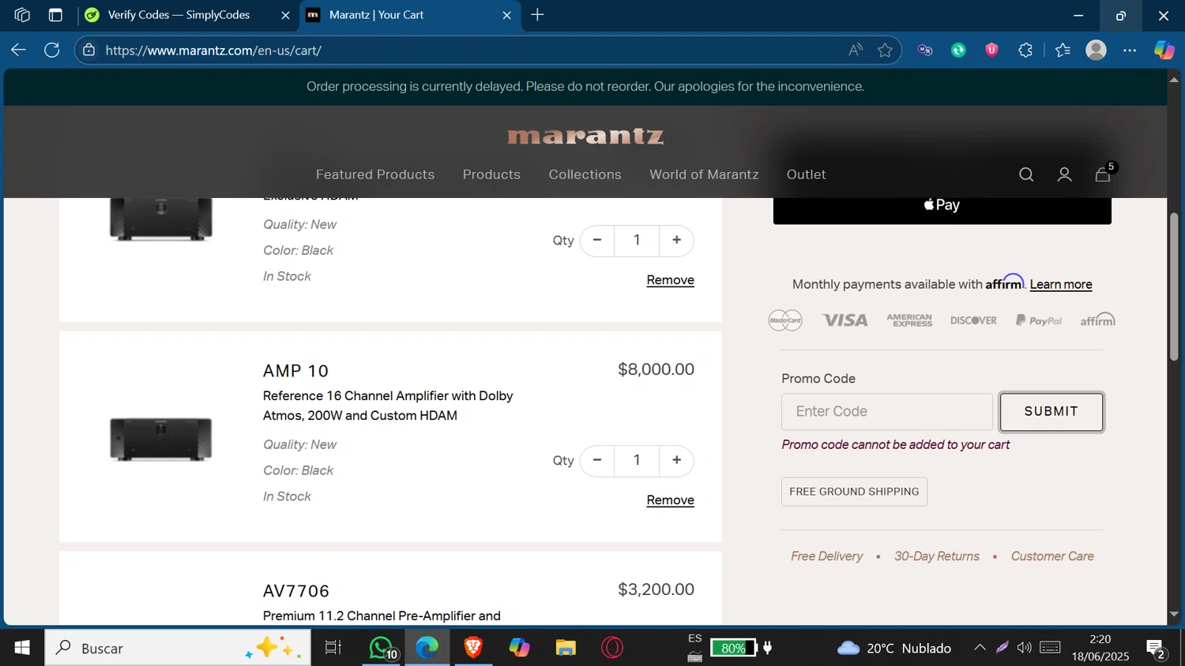The height and width of the screenshot is (666, 1185).
Task: Open the AV7706 product title
Action: pos(296,591)
